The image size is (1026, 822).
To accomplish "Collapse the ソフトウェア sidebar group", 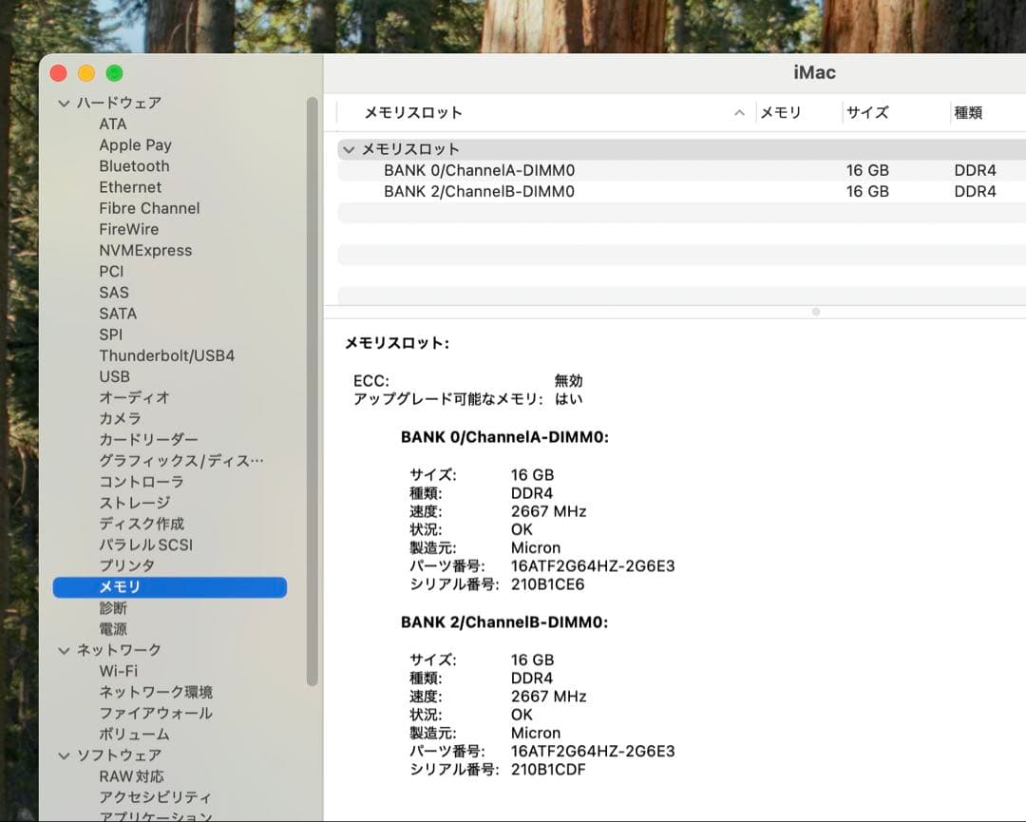I will [64, 755].
